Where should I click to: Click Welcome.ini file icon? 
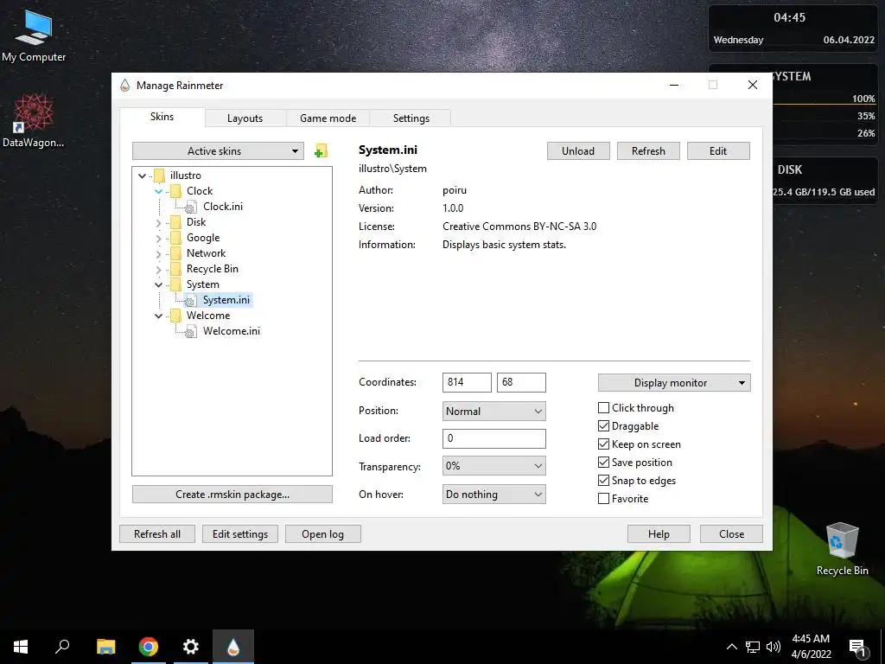[191, 331]
